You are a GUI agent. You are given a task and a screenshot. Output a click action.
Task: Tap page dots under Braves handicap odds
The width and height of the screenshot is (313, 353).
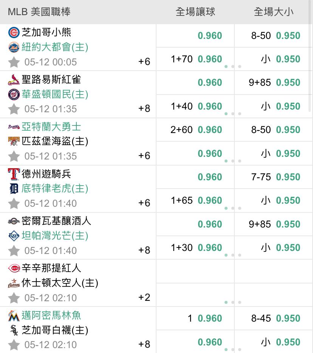point(233,161)
